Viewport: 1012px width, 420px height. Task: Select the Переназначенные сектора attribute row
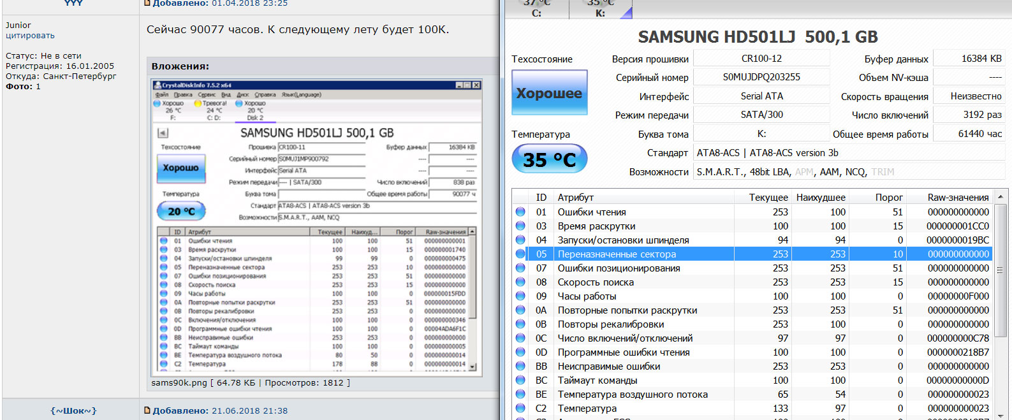click(x=752, y=254)
